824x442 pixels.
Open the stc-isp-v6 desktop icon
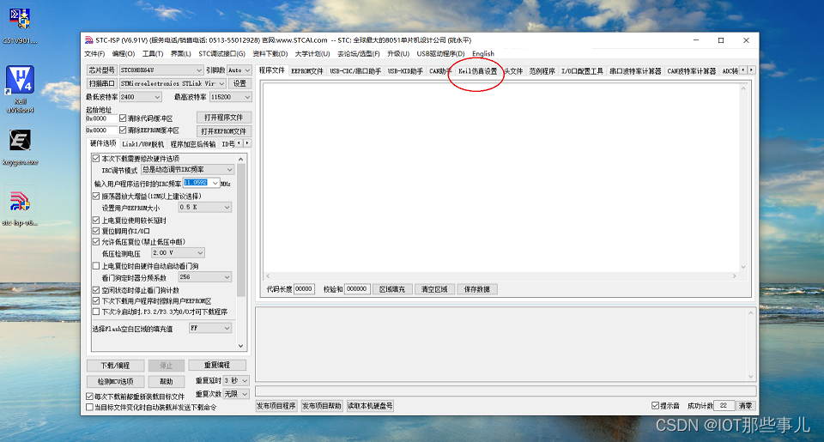[20, 208]
